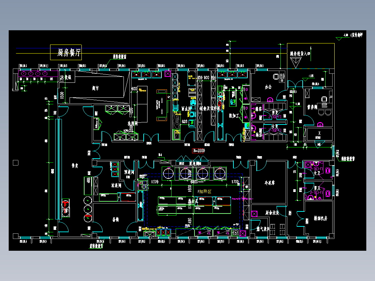Image resolution: width=375 pixels, height=281 pixels.
Task: Click the office desk chair symbol
Action: (x=276, y=77)
